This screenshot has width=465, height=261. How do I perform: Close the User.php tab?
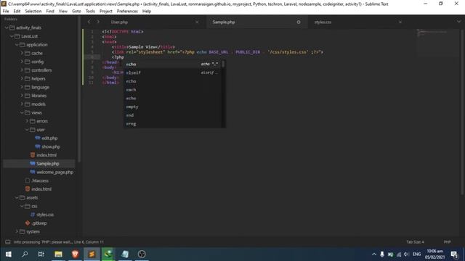tap(197, 22)
